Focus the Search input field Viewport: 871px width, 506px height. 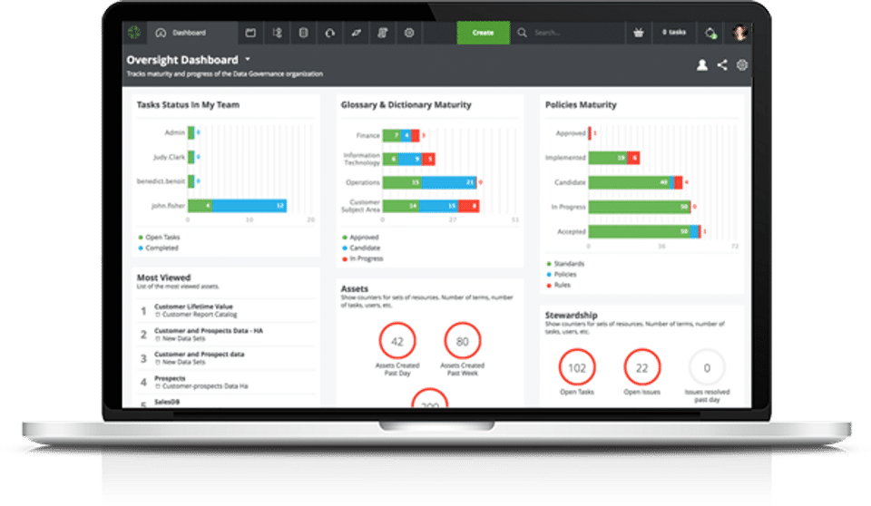point(575,33)
